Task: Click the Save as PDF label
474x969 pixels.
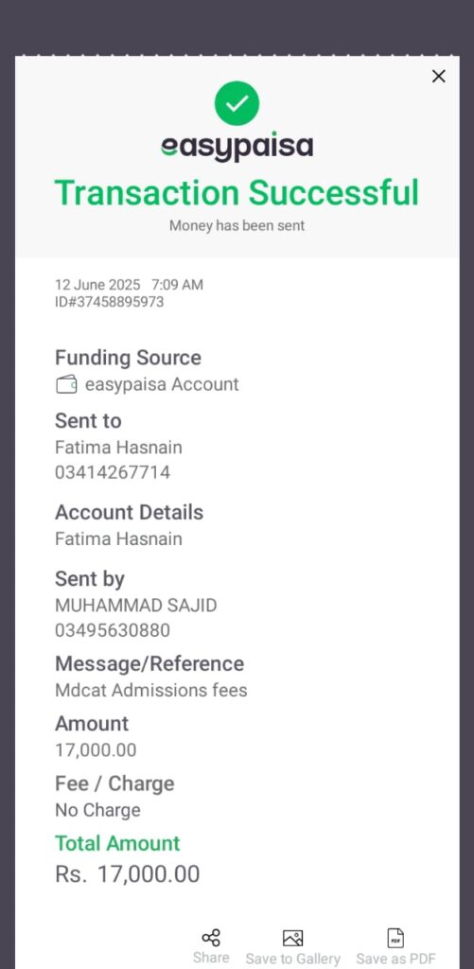Action: tap(396, 959)
